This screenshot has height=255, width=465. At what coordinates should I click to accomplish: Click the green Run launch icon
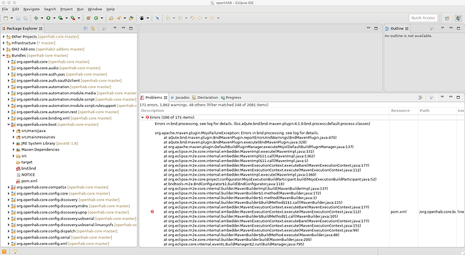48,18
